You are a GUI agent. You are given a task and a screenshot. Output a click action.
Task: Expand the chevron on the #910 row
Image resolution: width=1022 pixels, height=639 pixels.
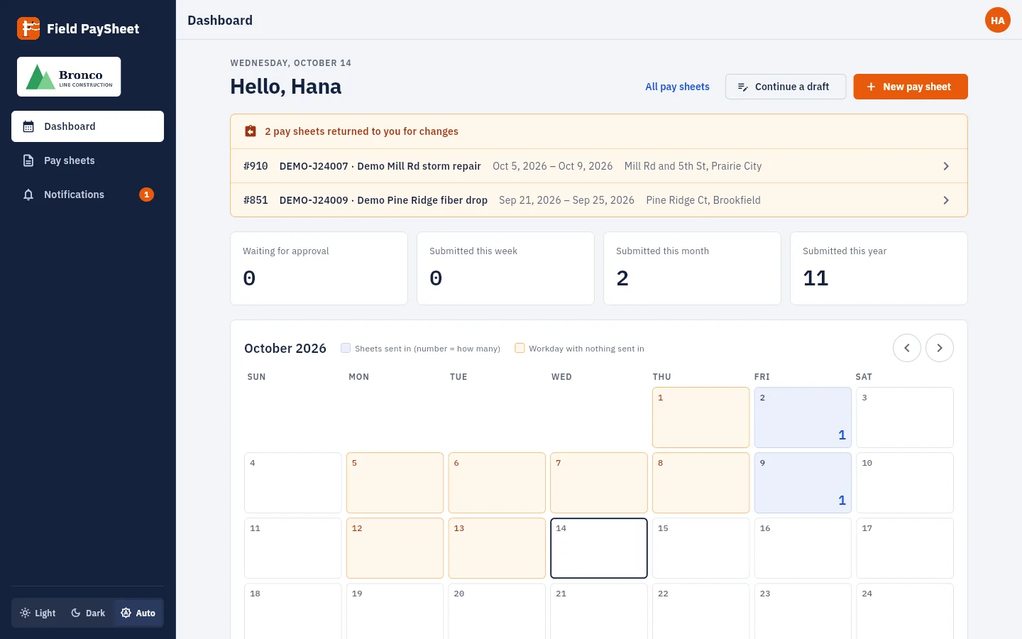coord(946,166)
